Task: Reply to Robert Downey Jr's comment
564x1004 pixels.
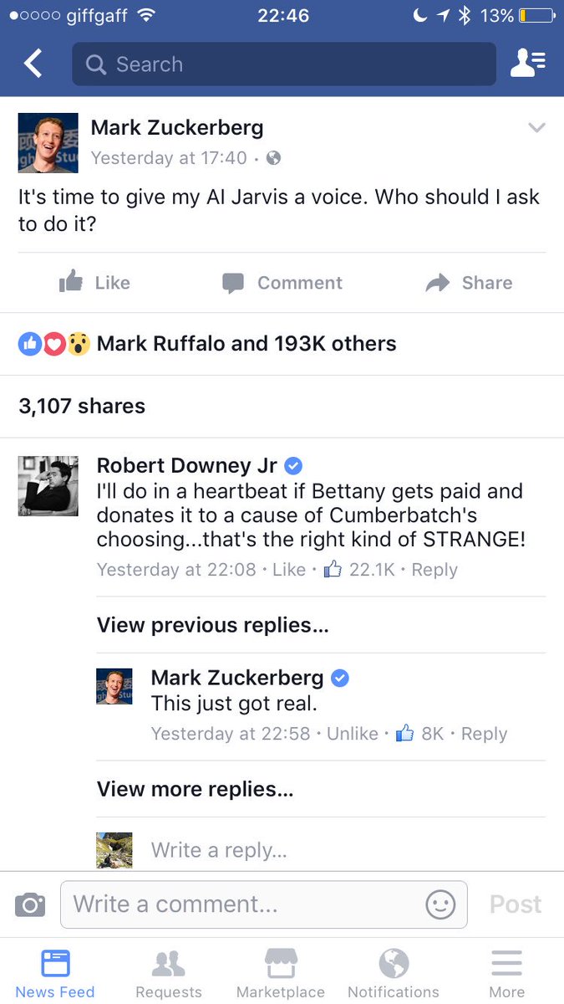Action: [434, 570]
